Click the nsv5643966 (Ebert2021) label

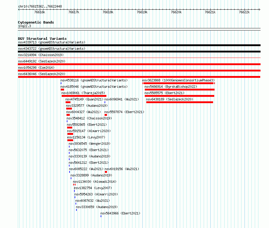click(x=120, y=213)
